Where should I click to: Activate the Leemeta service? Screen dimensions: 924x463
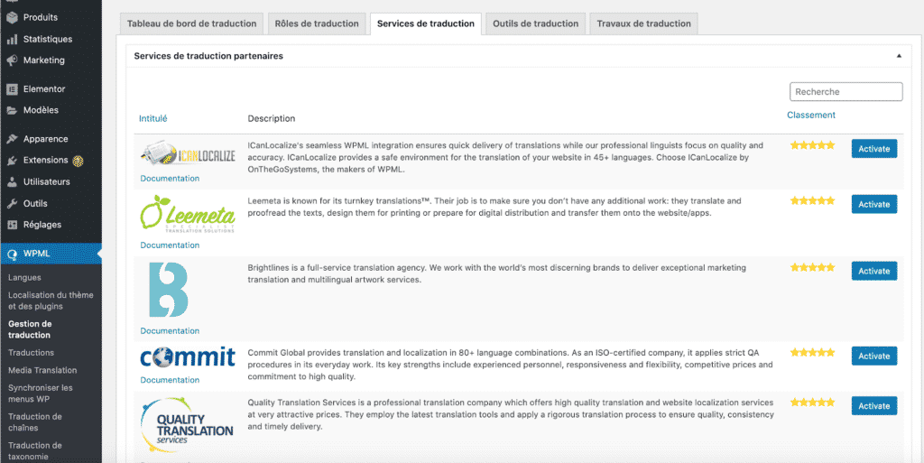(x=873, y=204)
